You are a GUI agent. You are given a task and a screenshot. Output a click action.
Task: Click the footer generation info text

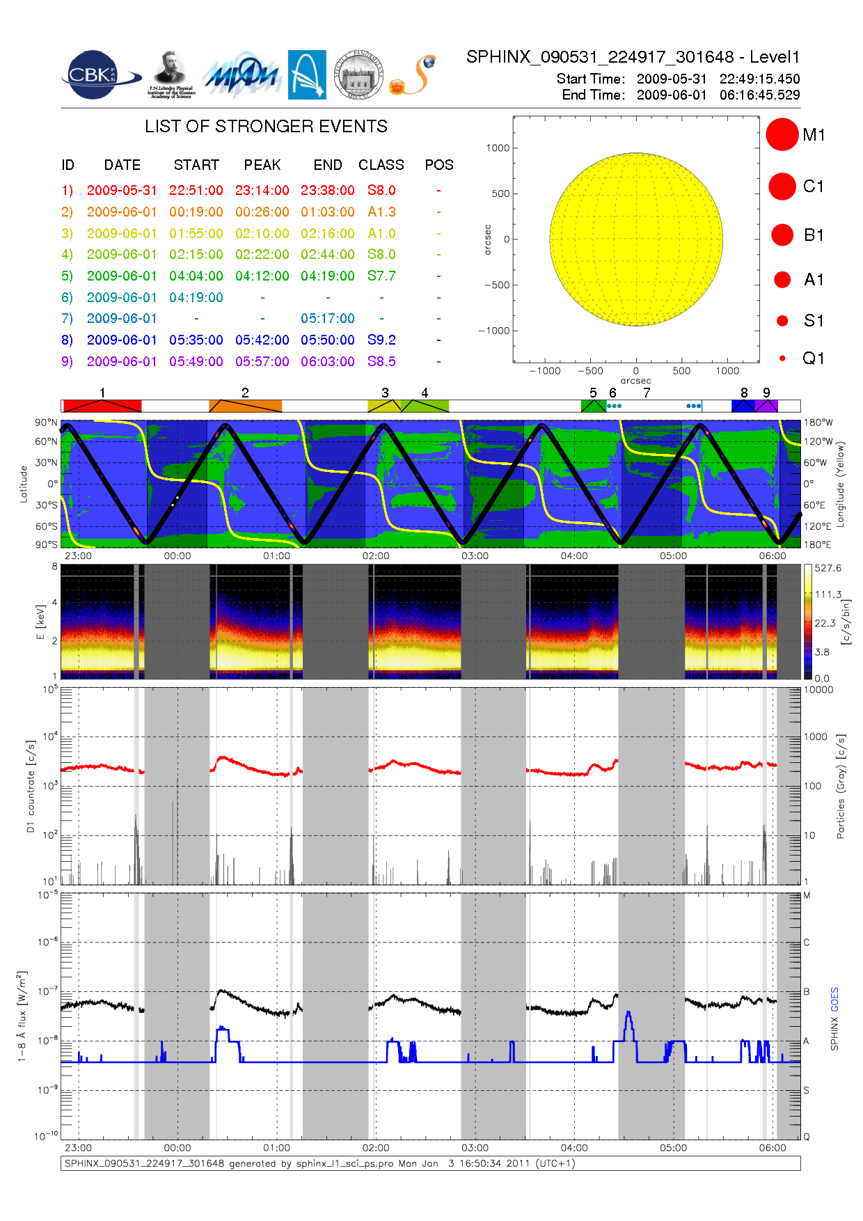point(320,1163)
